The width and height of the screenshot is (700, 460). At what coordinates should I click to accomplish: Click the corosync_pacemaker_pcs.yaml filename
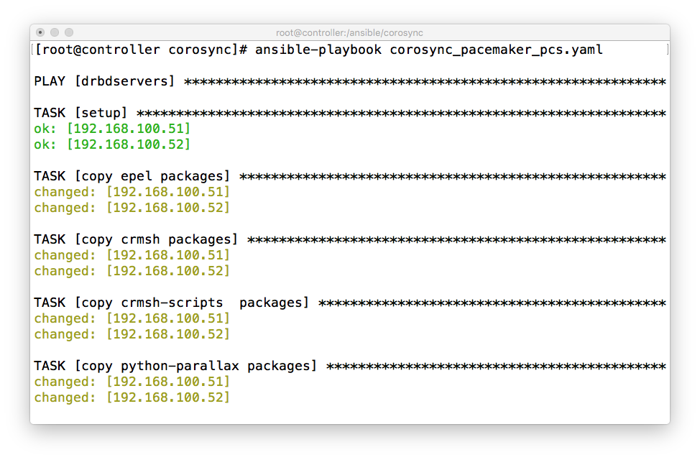tap(496, 50)
